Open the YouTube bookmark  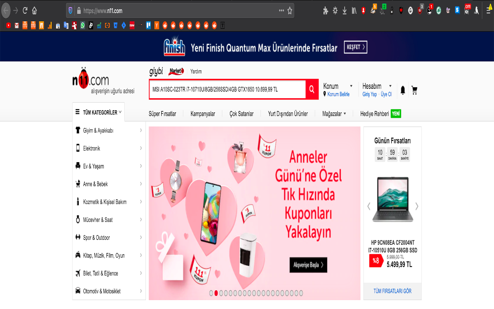point(8,25)
